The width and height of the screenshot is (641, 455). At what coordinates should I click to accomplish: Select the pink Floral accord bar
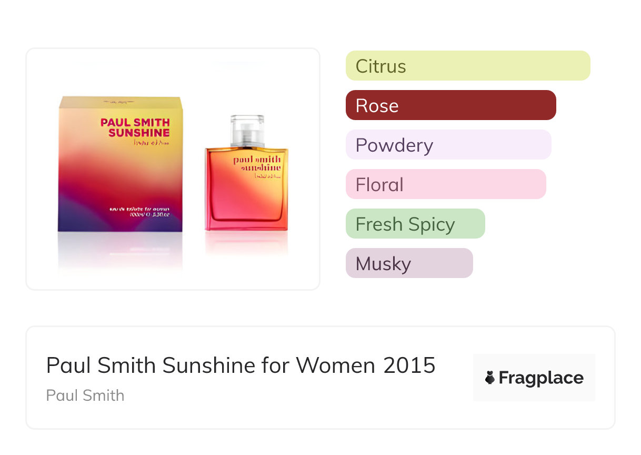(445, 184)
